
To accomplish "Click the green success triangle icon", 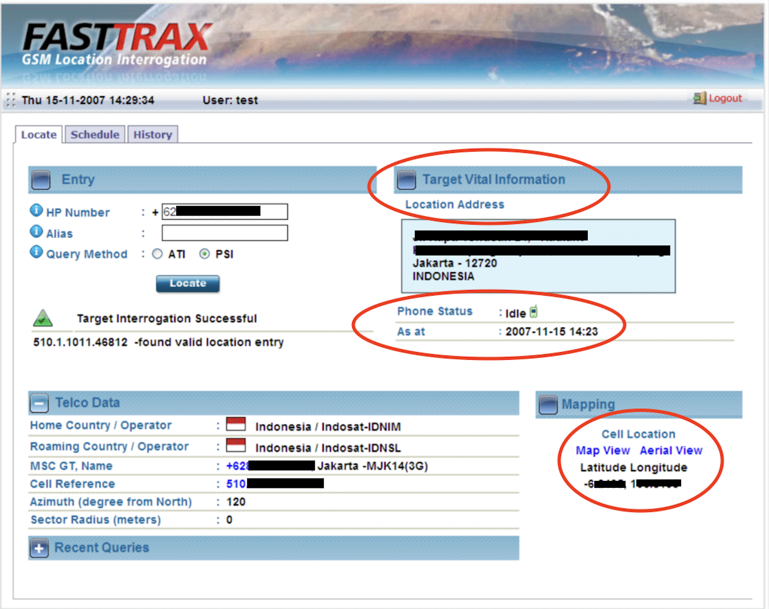I will (43, 318).
